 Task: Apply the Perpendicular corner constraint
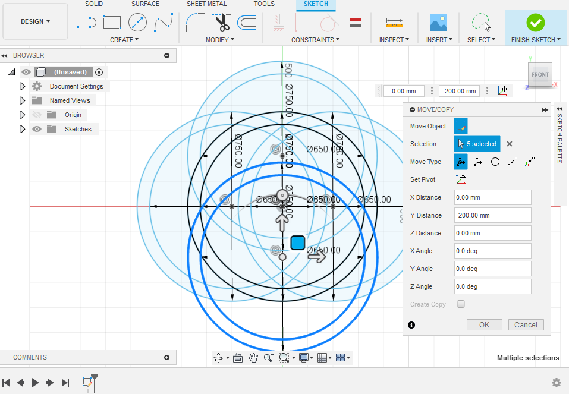coord(304,23)
